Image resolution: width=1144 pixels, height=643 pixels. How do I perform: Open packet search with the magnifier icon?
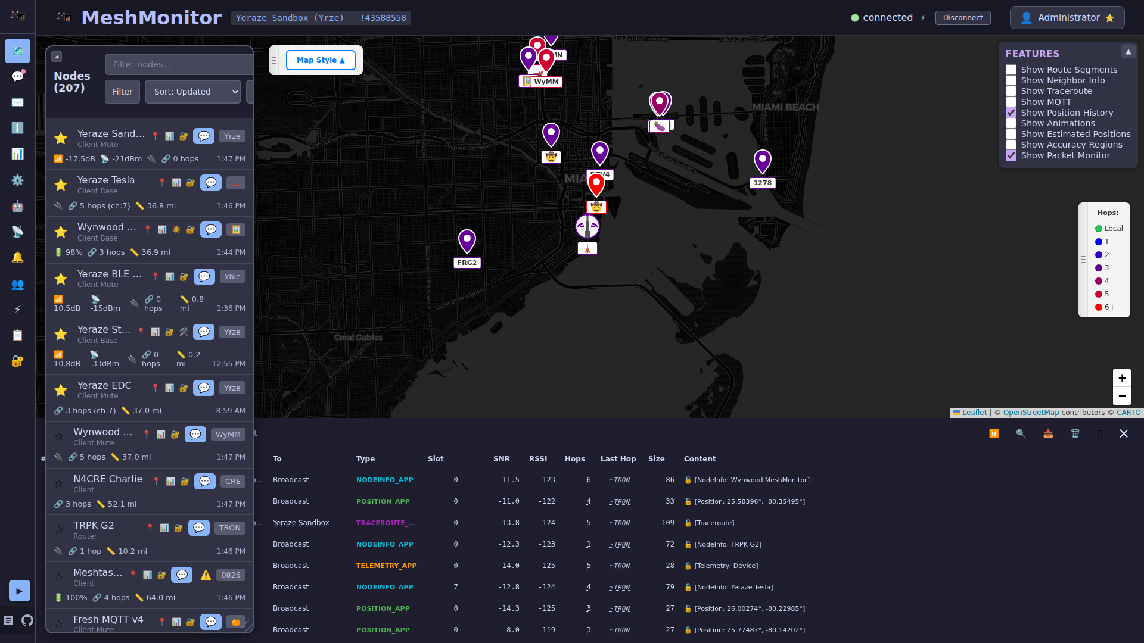(x=1021, y=433)
